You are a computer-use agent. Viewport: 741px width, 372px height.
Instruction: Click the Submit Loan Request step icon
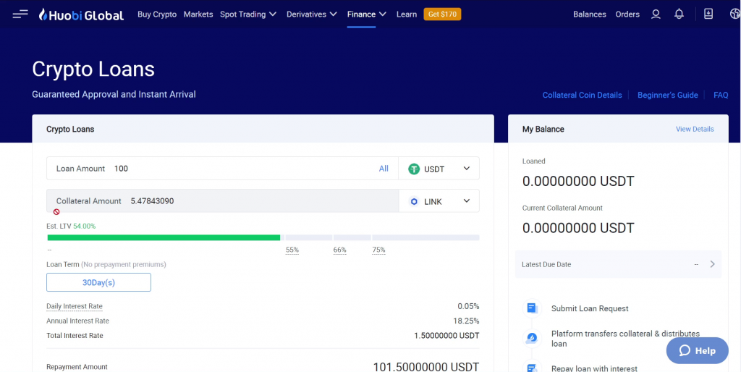532,308
